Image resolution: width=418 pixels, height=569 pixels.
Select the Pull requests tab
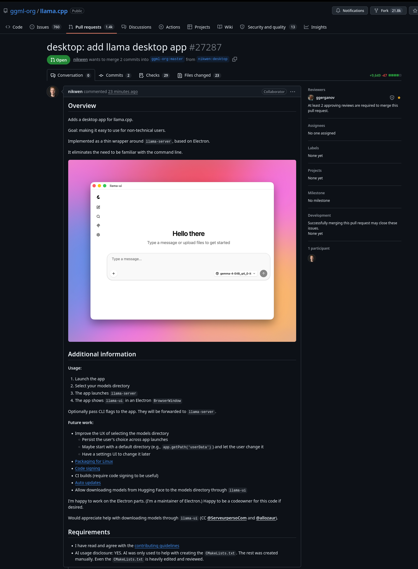92,27
